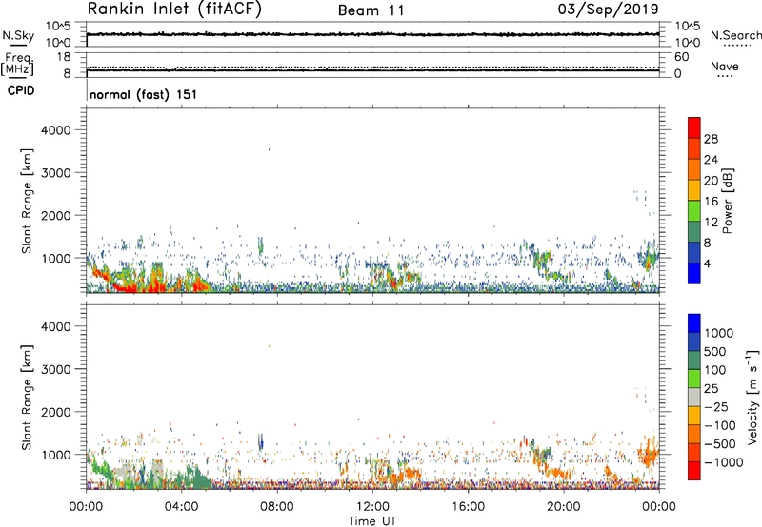Click the '2000' tick on power panel

(x=56, y=215)
